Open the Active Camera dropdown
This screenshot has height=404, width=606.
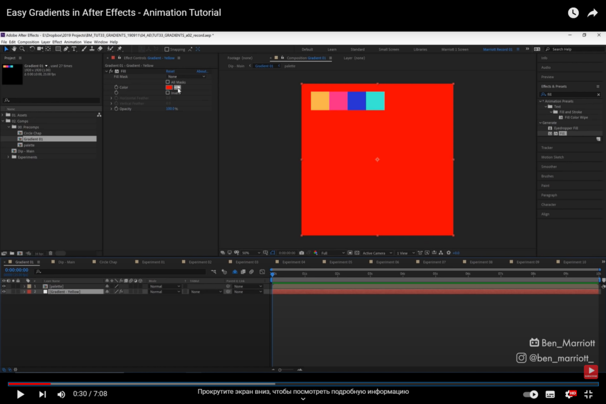click(x=377, y=253)
